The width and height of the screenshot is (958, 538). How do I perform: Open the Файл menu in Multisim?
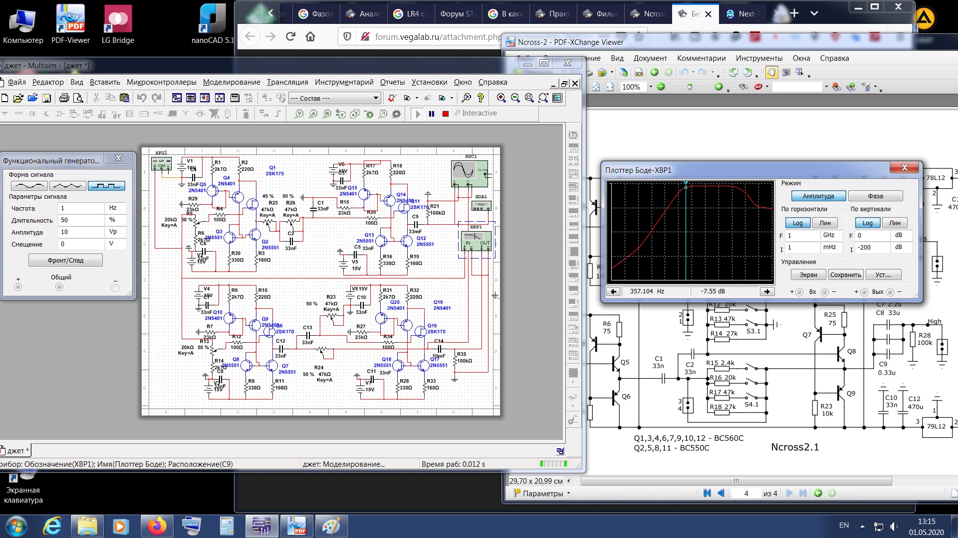(x=16, y=82)
